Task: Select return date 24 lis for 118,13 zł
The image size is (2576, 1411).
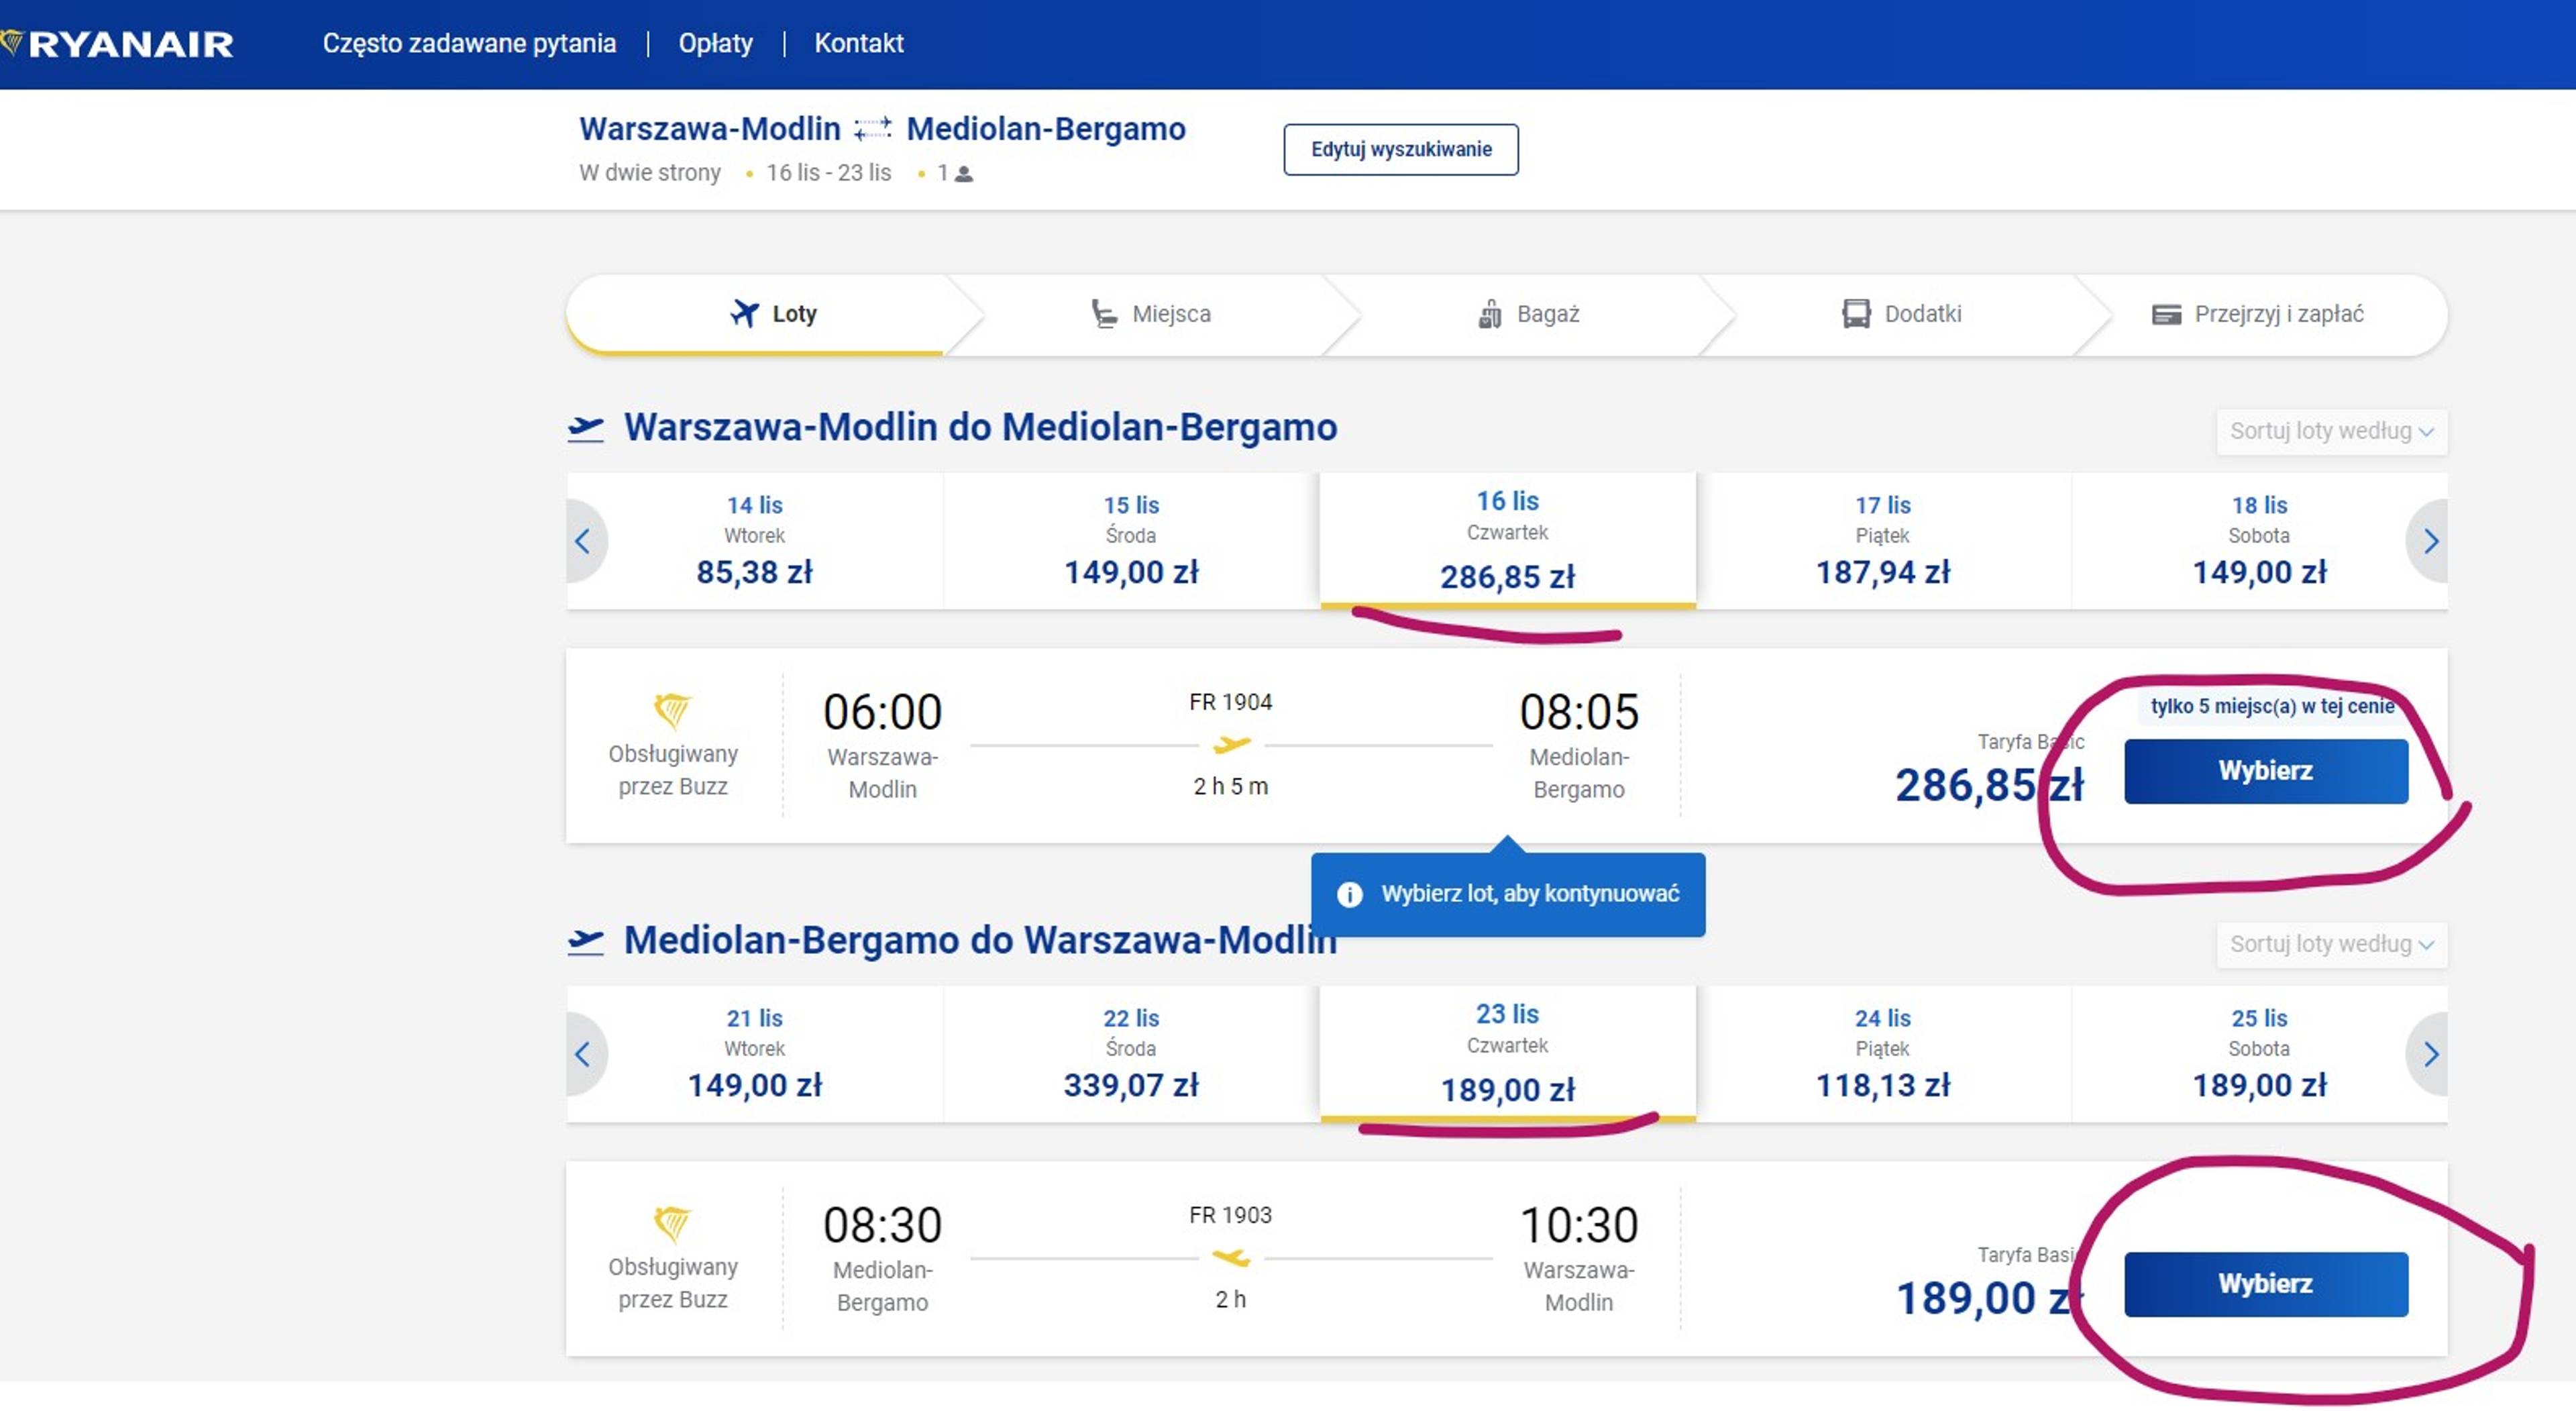Action: coord(1882,1054)
